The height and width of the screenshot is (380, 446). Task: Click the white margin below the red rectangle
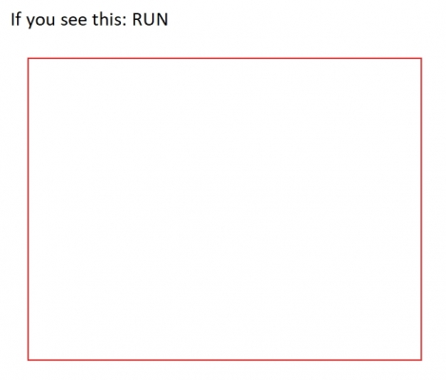point(224,370)
